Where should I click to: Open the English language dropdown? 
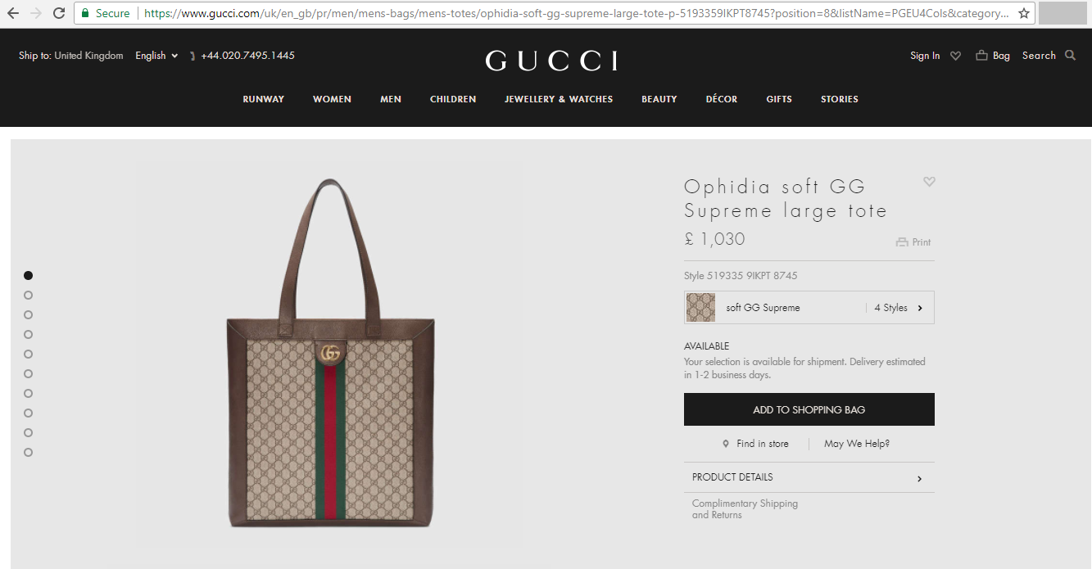pyautogui.click(x=156, y=56)
